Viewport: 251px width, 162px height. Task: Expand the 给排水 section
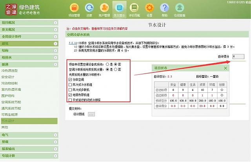pos(55,57)
